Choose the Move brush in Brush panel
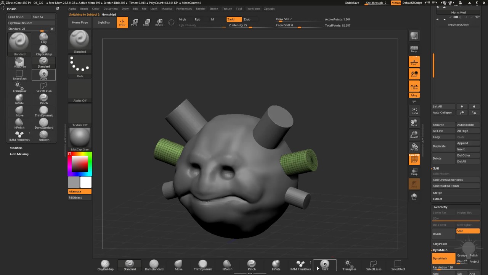 pos(19,112)
